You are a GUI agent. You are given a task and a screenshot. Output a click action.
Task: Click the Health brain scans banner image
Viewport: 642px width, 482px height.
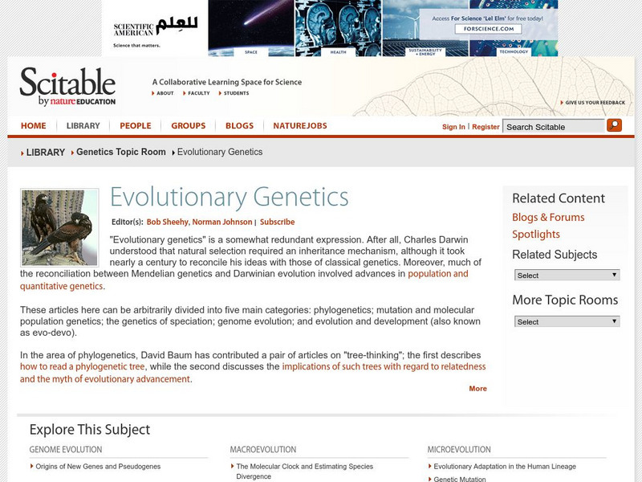coord(338,27)
